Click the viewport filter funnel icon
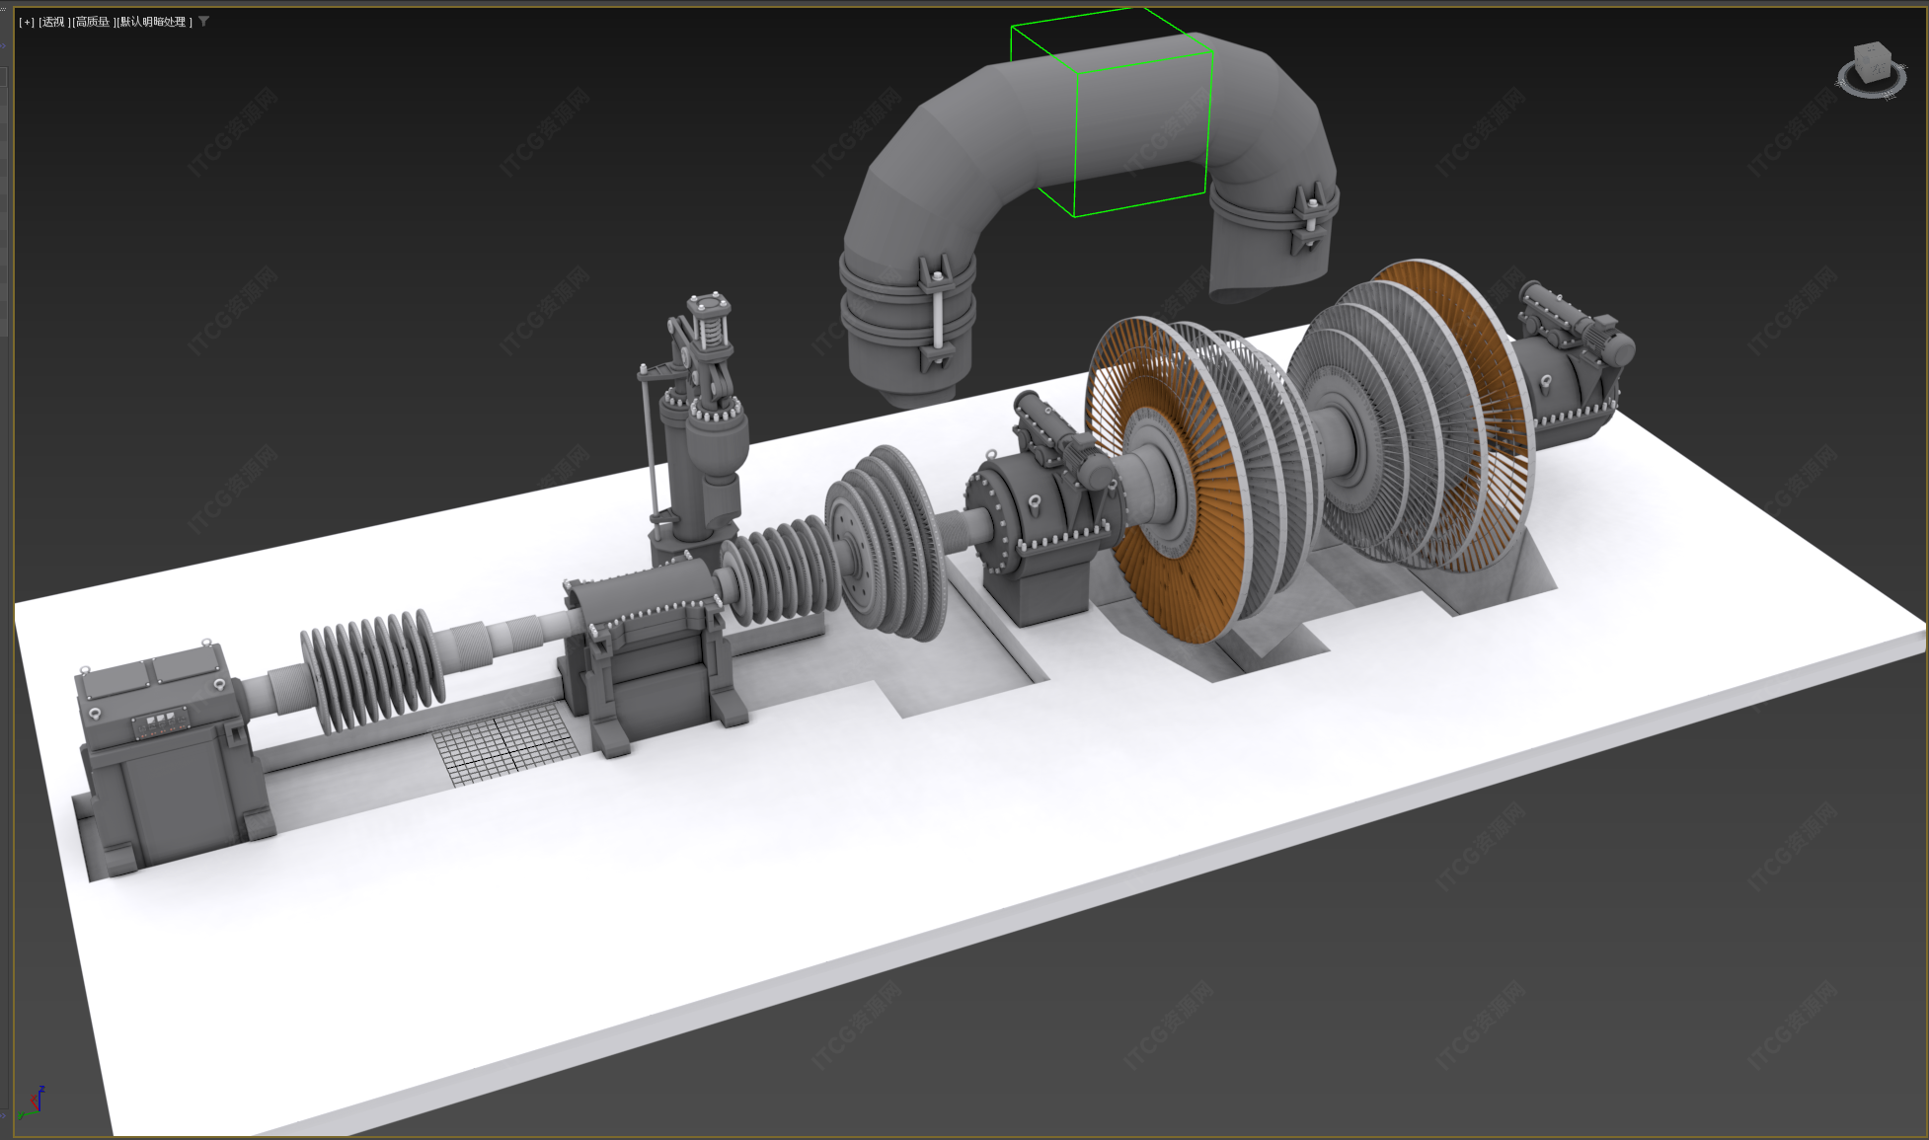Image resolution: width=1929 pixels, height=1140 pixels. click(x=204, y=21)
